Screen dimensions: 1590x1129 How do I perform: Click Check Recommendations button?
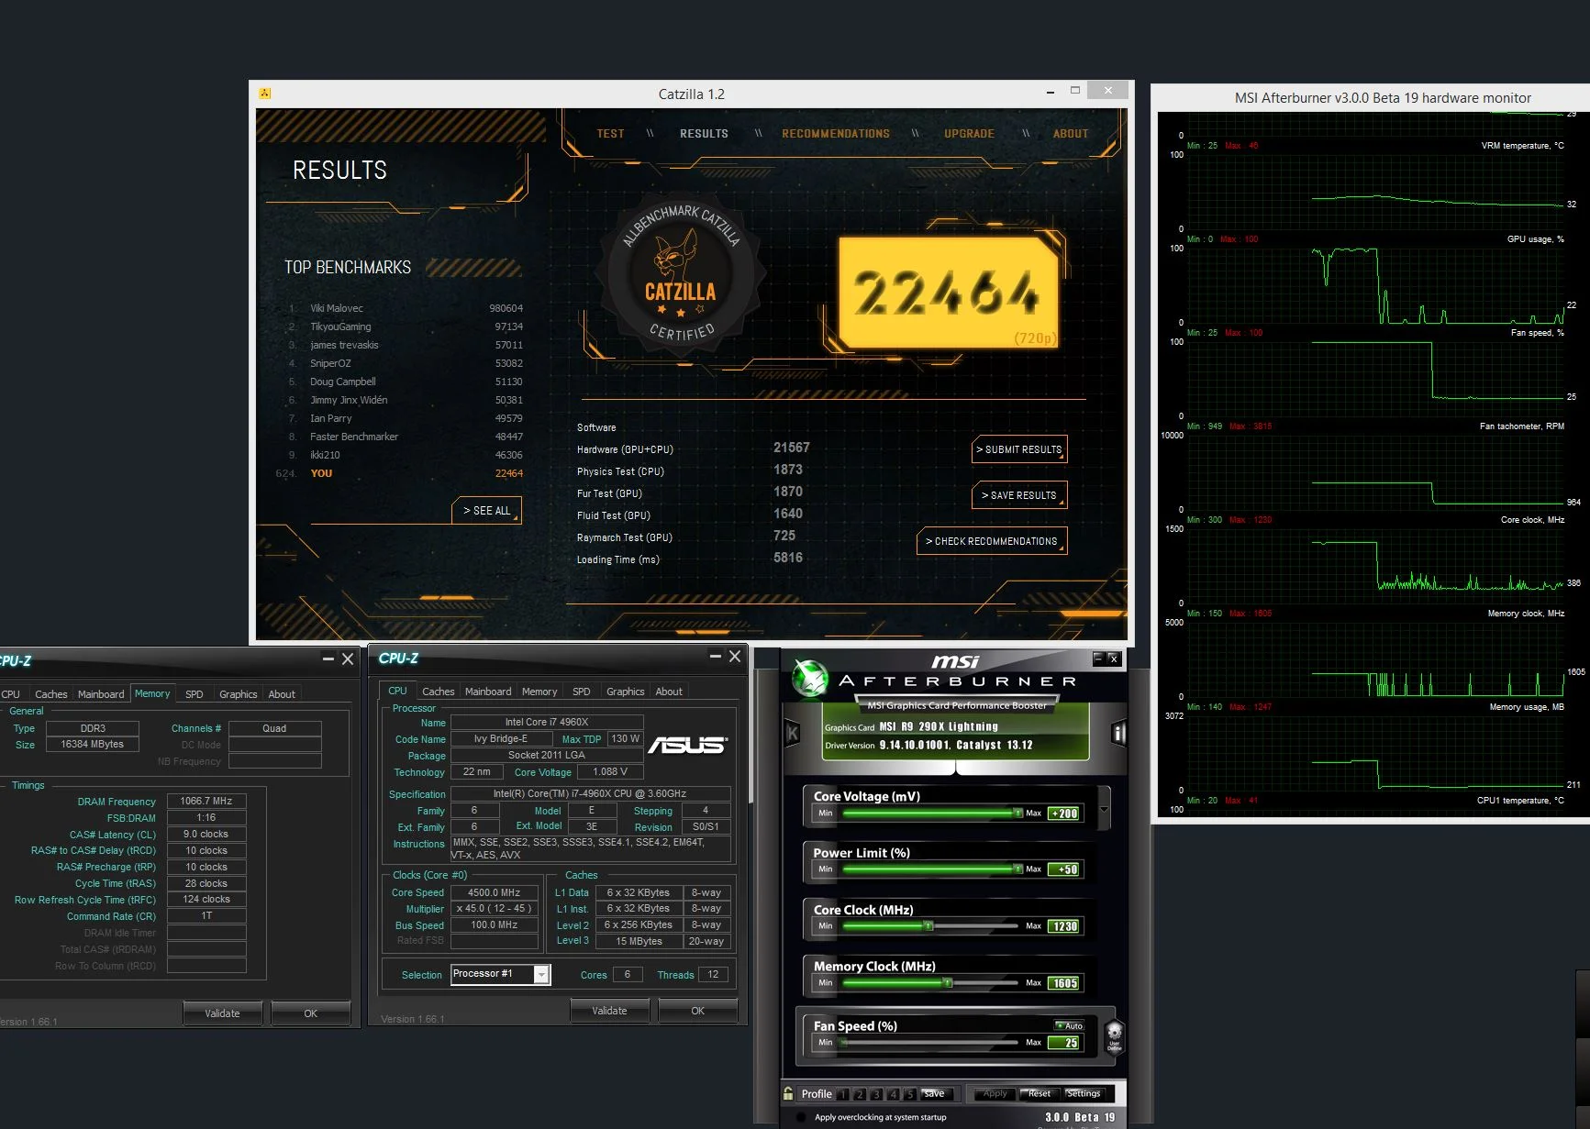(x=992, y=541)
